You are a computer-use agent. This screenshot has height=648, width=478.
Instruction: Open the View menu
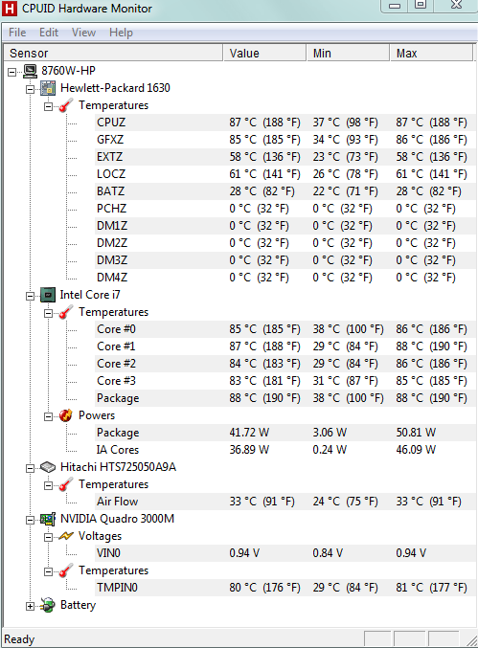click(x=83, y=33)
